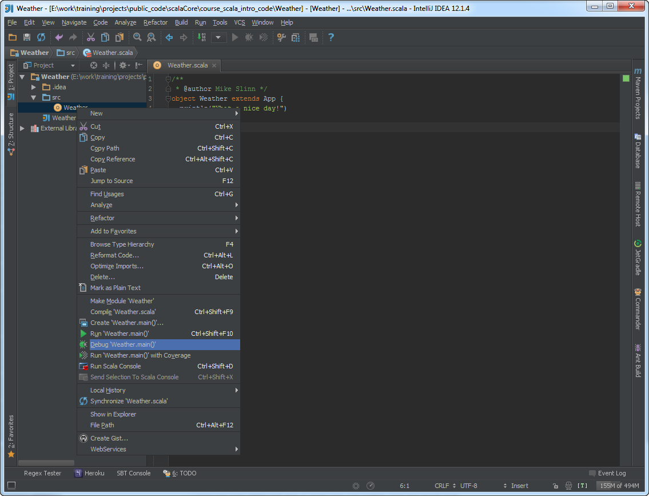The image size is (649, 496).
Task: Click the Collapse All icon in Project panel
Action: (x=106, y=65)
